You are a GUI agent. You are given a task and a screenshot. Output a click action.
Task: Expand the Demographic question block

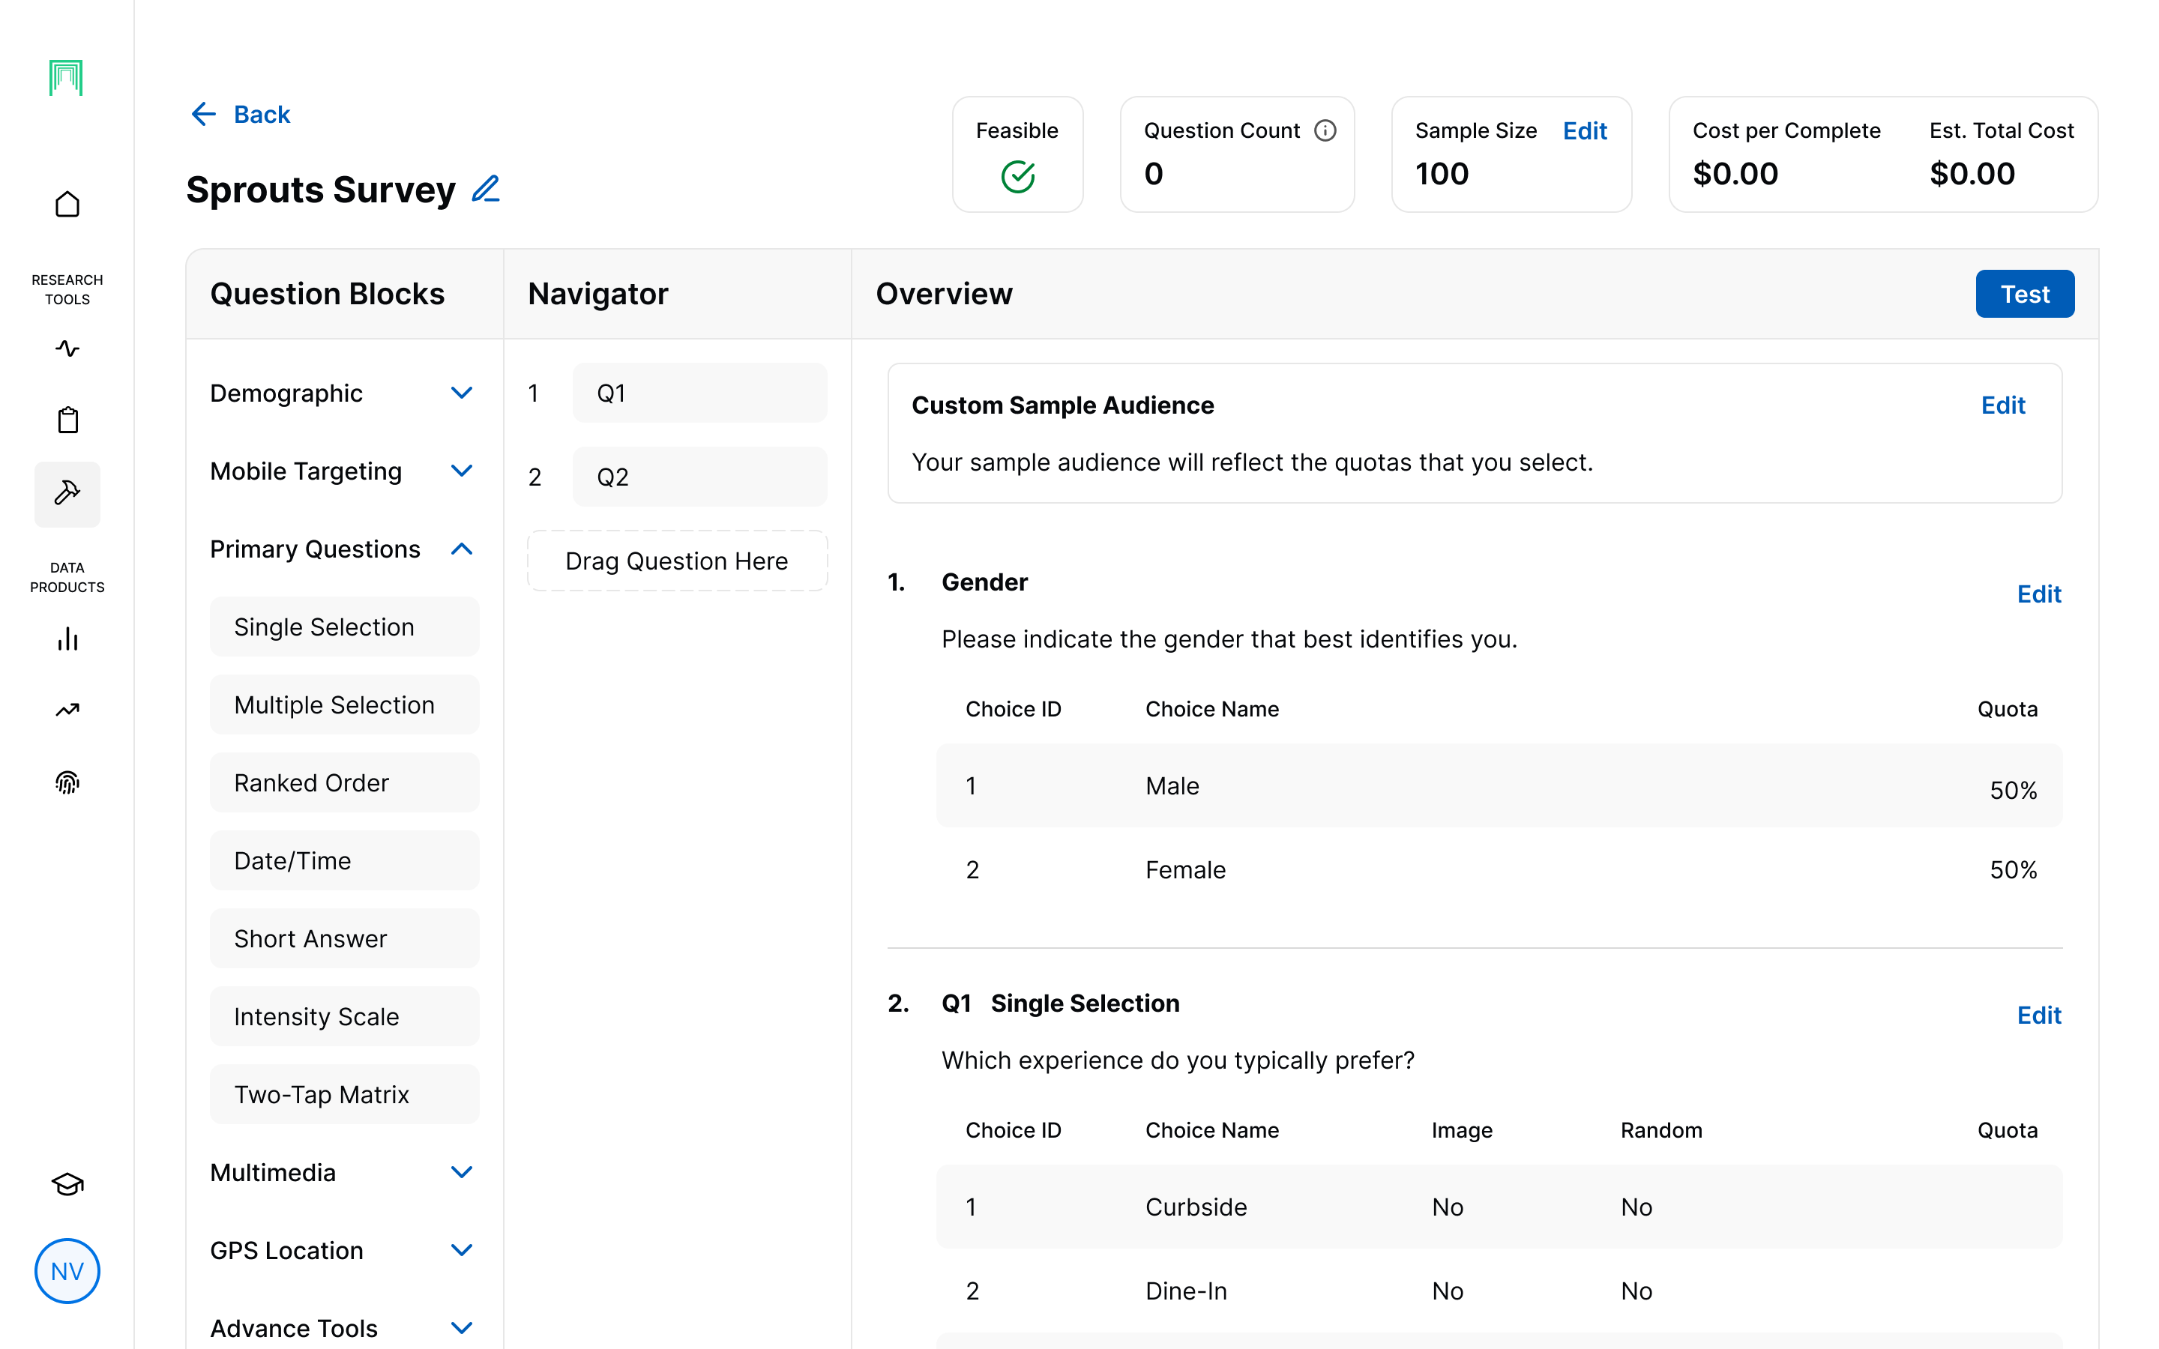(460, 393)
